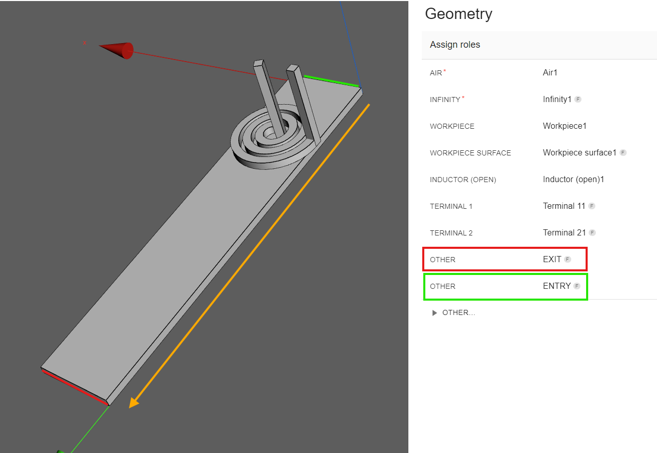
Task: Click the F badge beside Workpiece surface1
Action: 623,153
